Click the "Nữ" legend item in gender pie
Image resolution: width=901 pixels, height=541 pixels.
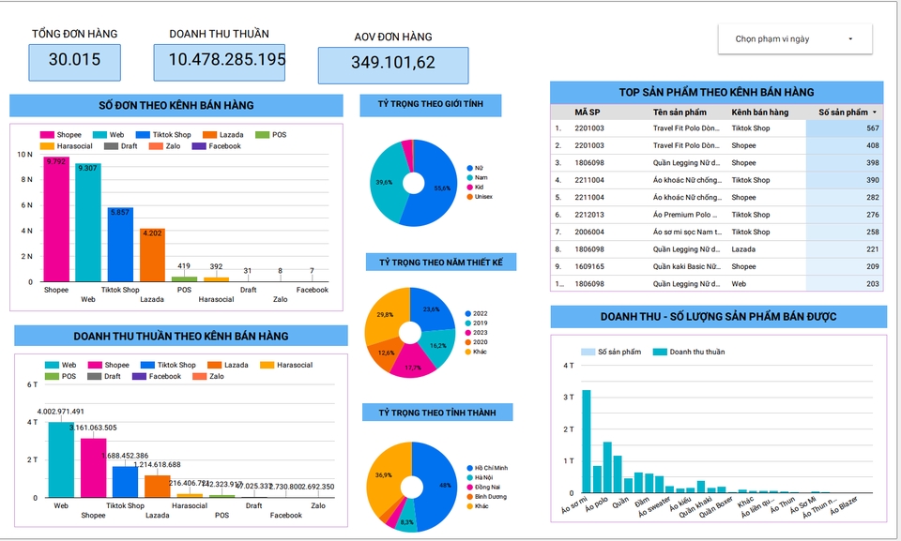[479, 168]
